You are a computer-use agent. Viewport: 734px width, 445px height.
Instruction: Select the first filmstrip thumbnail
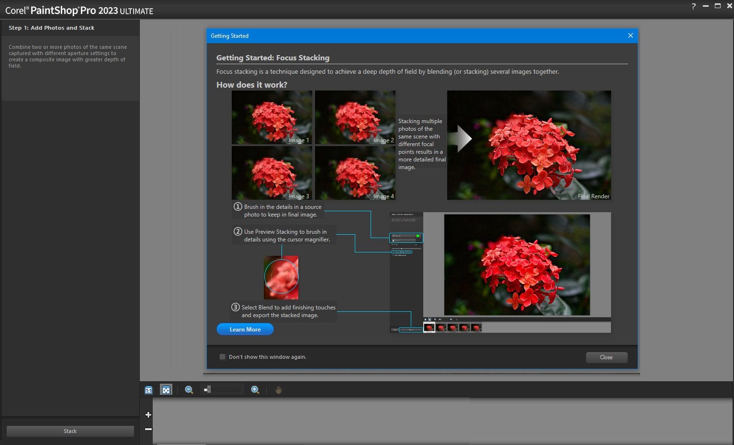(x=429, y=328)
